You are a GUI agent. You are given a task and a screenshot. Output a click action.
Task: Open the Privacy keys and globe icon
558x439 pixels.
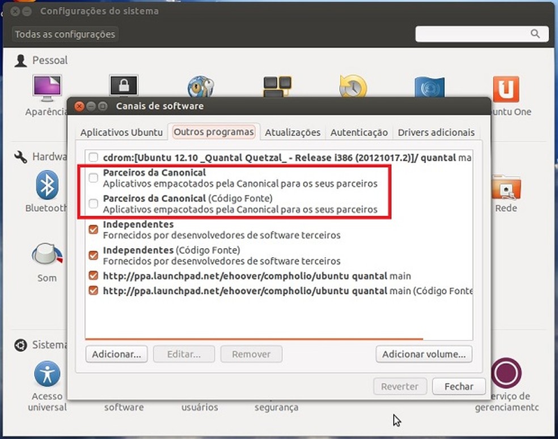pyautogui.click(x=201, y=86)
